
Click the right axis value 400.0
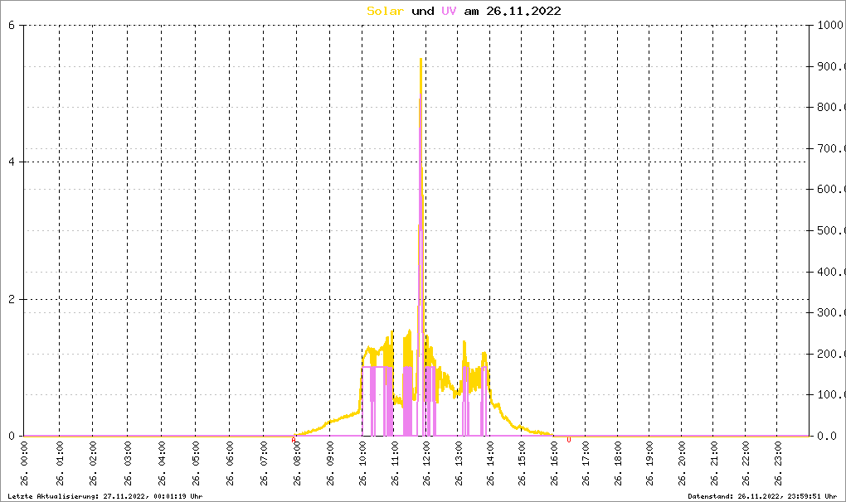tap(831, 272)
